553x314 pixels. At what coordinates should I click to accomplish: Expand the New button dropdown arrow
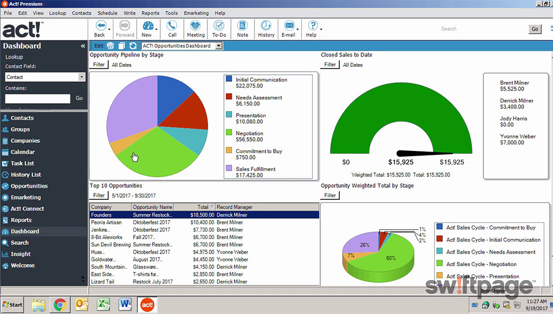click(x=156, y=29)
